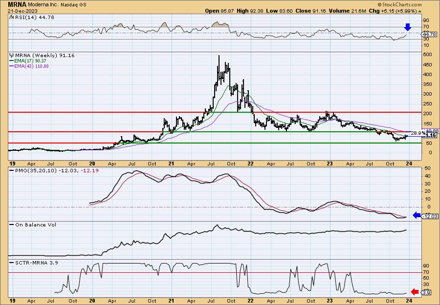
Task: Click the 70 level label on the RSI axis
Action: [x=426, y=27]
